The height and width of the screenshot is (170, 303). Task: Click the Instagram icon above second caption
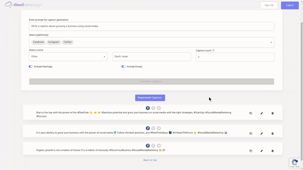(x=153, y=128)
